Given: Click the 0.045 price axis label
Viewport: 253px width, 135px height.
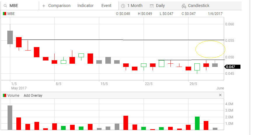Looking at the screenshot, I should coord(230,73).
